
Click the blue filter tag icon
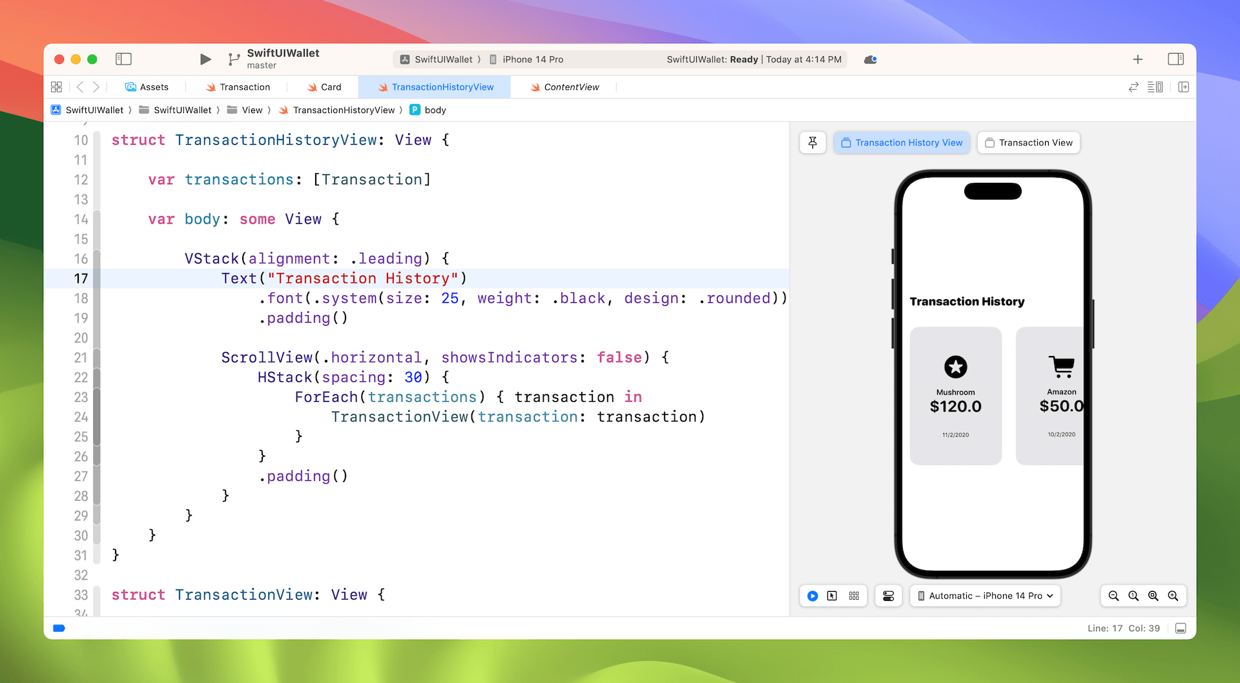pyautogui.click(x=59, y=628)
